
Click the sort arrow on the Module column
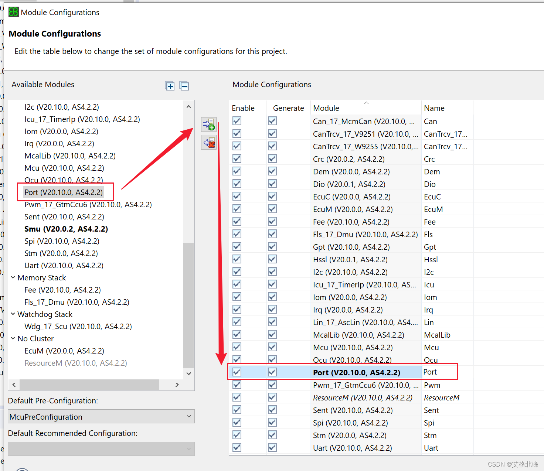pos(366,103)
